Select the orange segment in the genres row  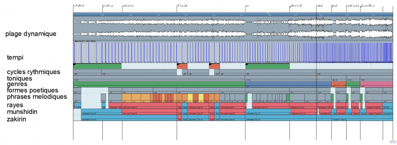click(x=339, y=84)
